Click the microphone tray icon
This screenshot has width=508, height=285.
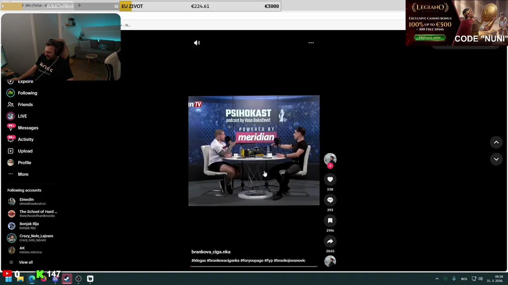coord(454,279)
